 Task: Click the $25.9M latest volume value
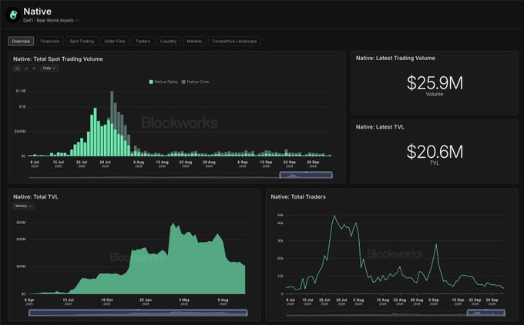tap(435, 83)
